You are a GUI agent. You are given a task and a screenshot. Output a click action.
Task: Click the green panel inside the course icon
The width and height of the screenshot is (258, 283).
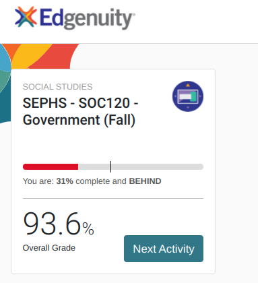194,96
